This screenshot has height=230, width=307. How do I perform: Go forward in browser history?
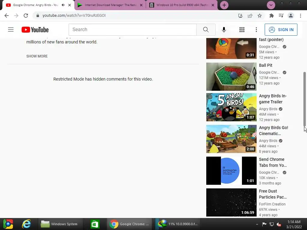(x=16, y=16)
